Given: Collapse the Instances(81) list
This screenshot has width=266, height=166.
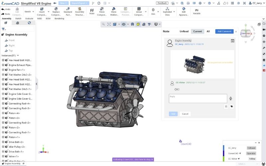Looking at the screenshot, I should point(18,55).
